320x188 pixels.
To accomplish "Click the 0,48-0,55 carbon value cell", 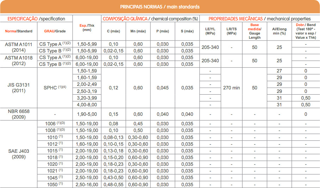I will (x=113, y=184).
